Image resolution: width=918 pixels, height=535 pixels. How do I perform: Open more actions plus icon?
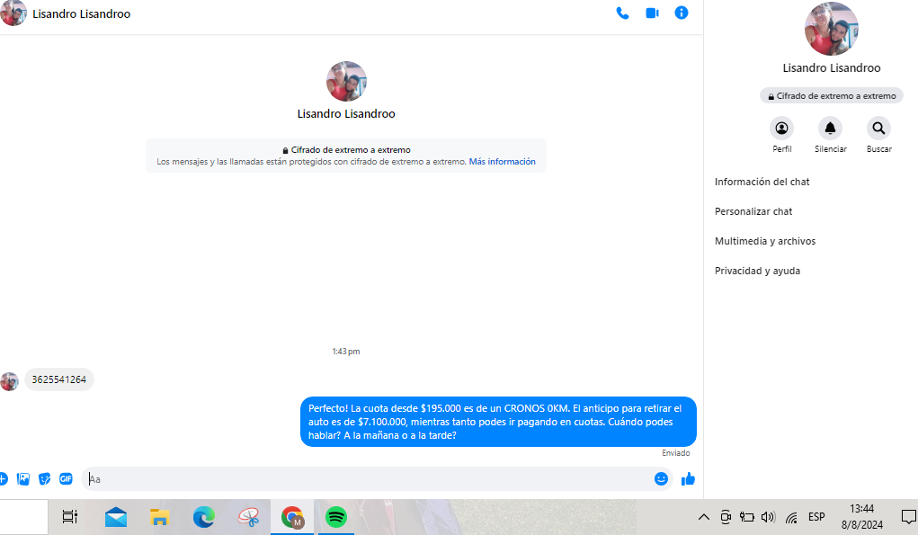click(3, 479)
